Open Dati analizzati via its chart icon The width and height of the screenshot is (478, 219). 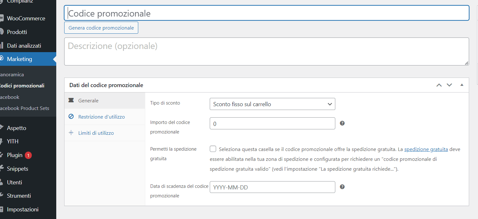(3, 45)
